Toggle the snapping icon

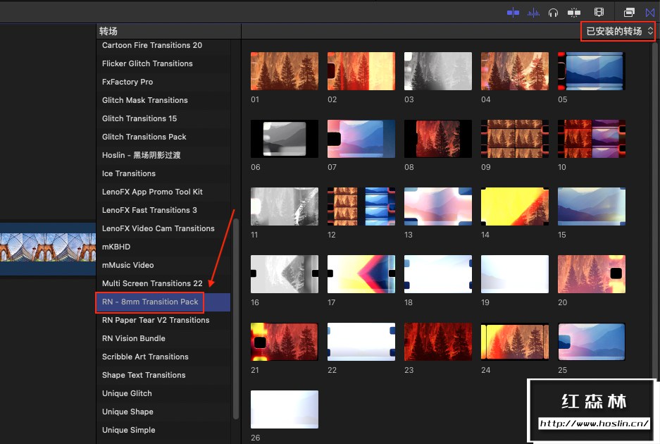click(575, 12)
